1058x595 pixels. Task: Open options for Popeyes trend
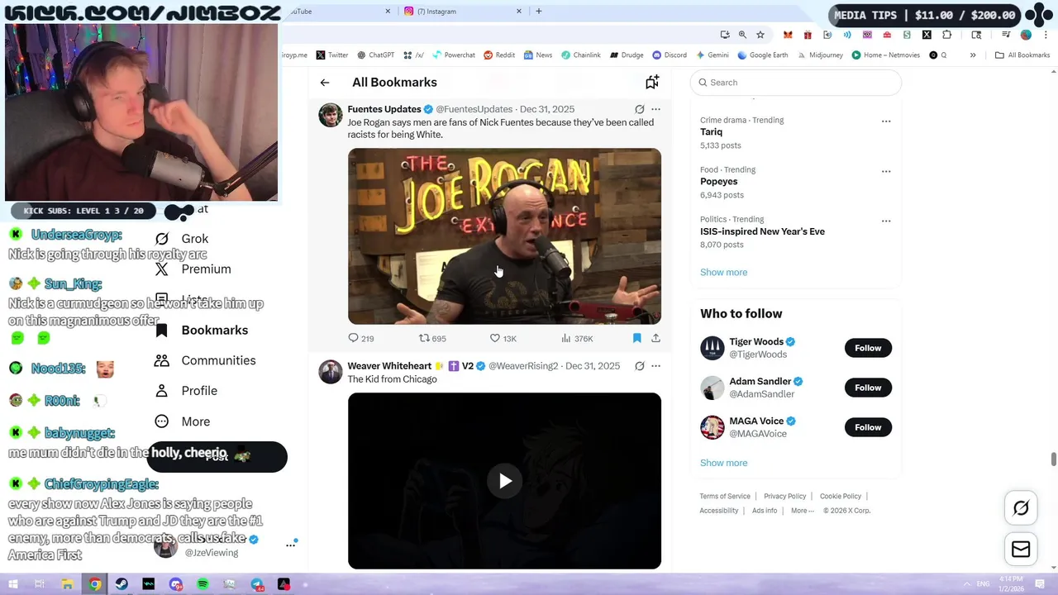[886, 171]
